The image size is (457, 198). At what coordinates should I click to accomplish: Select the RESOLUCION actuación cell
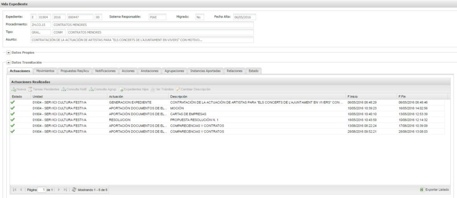pyautogui.click(x=137, y=120)
